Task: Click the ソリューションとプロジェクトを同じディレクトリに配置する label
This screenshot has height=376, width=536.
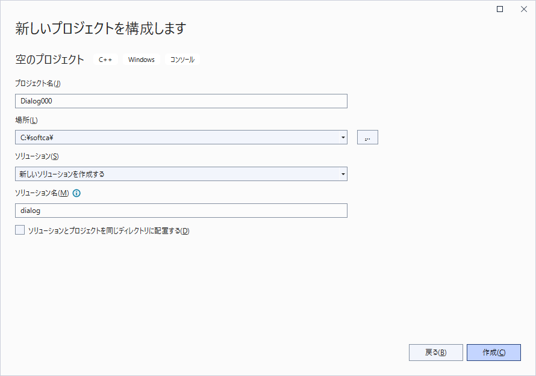Action: [x=108, y=230]
